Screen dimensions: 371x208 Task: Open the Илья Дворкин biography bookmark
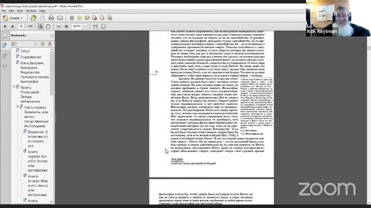pyautogui.click(x=35, y=72)
